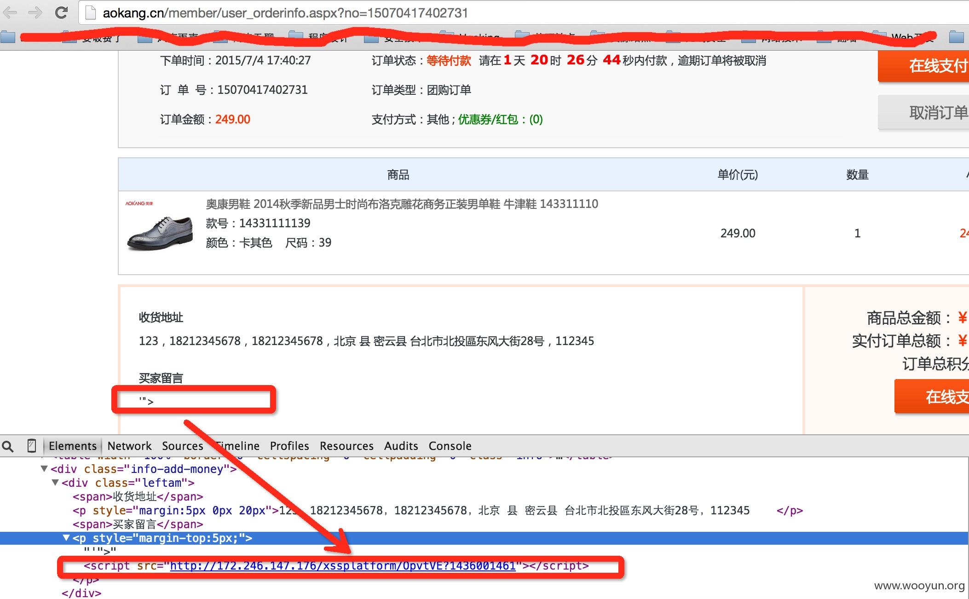Collapse the div class info-add-money node

(x=44, y=469)
